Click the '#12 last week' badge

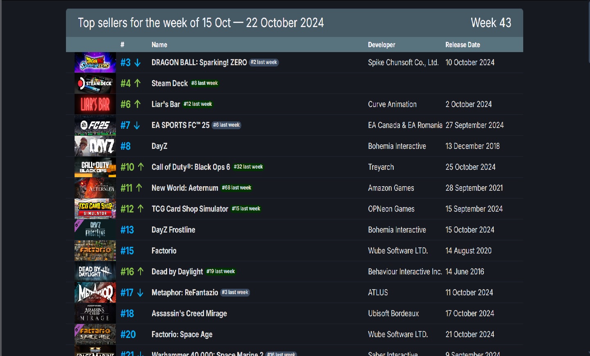coord(198,104)
